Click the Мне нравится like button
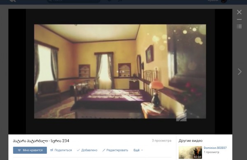 30,150
